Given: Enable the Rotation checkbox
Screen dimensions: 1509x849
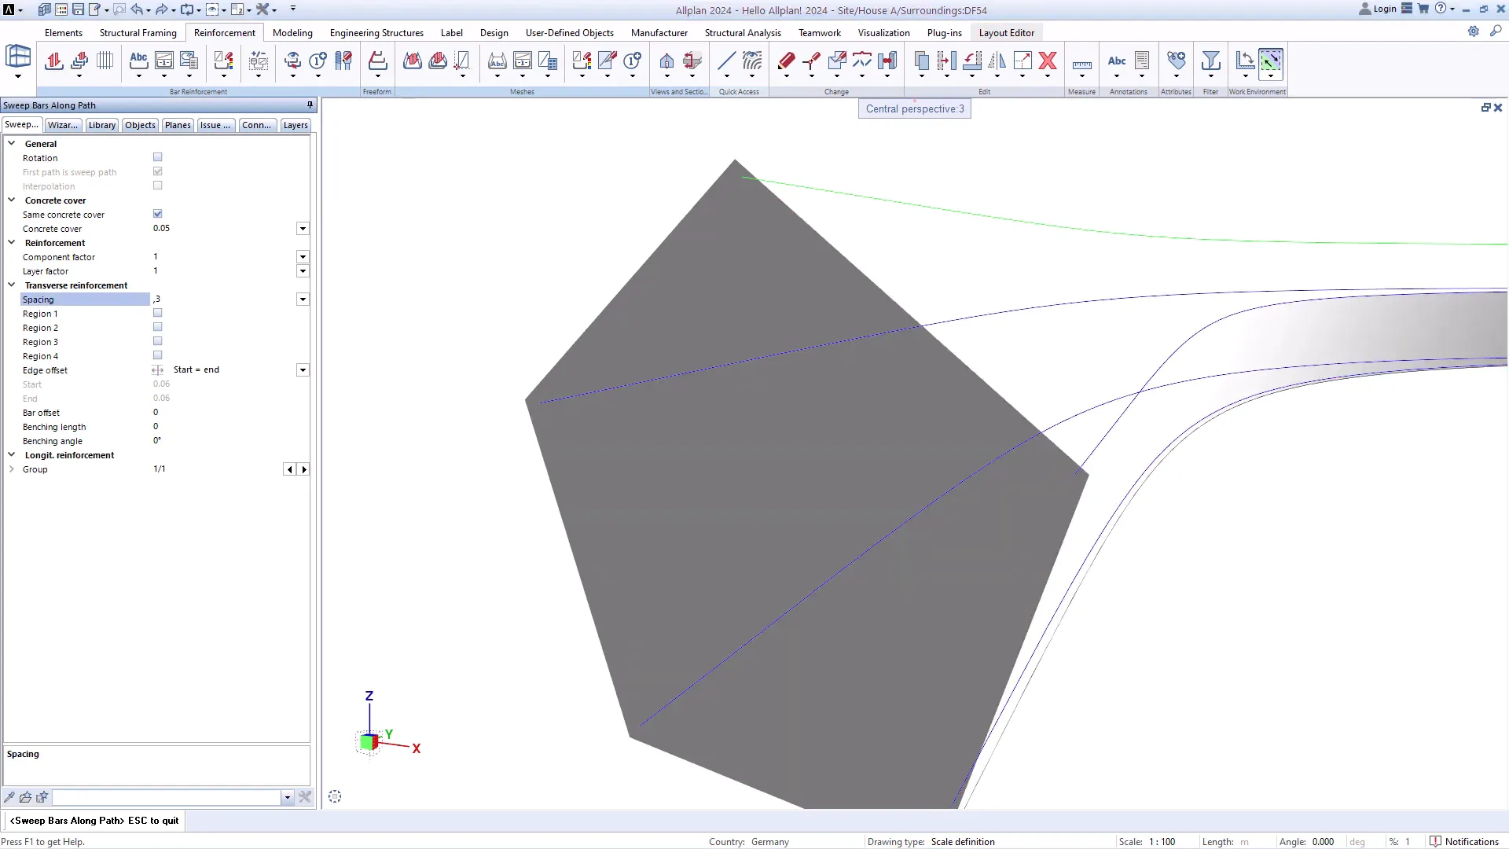Looking at the screenshot, I should (157, 156).
